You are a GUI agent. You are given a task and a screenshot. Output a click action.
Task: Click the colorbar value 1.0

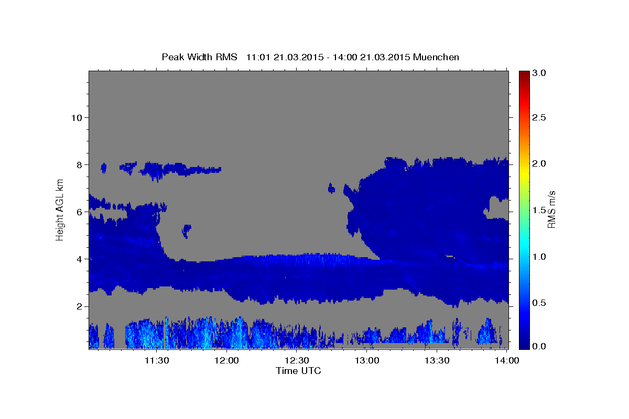540,257
